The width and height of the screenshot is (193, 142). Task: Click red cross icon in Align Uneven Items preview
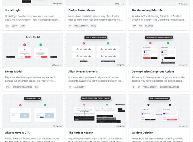point(84,43)
